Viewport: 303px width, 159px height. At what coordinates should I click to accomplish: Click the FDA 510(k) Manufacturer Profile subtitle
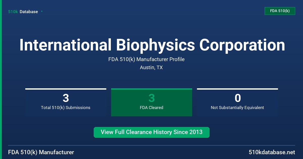(146, 59)
